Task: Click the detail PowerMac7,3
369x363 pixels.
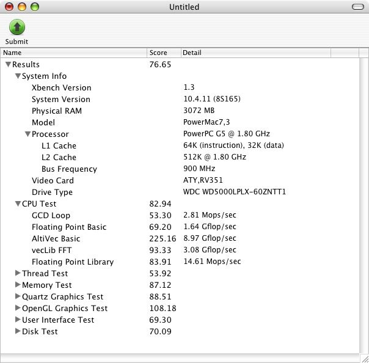Action: pos(206,122)
